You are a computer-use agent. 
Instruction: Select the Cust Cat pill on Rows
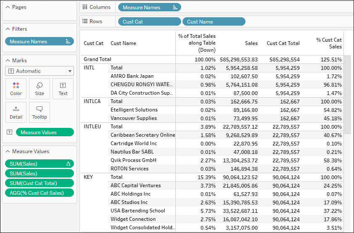point(149,22)
